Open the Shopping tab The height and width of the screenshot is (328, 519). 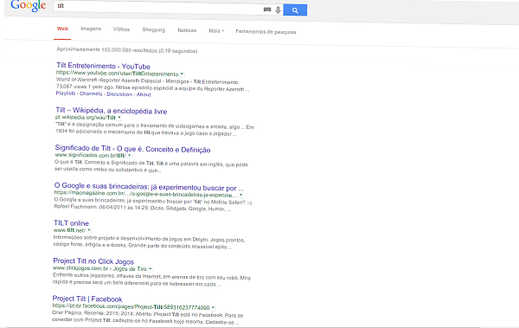point(154,29)
